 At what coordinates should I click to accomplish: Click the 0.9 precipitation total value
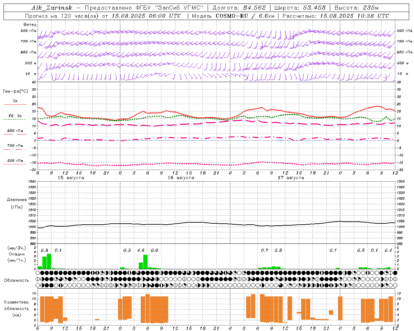coord(278,251)
